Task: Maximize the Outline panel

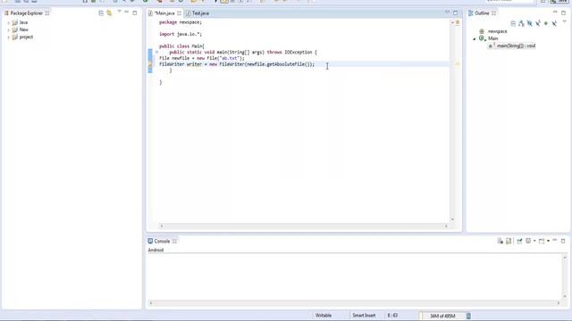Action: pos(563,12)
